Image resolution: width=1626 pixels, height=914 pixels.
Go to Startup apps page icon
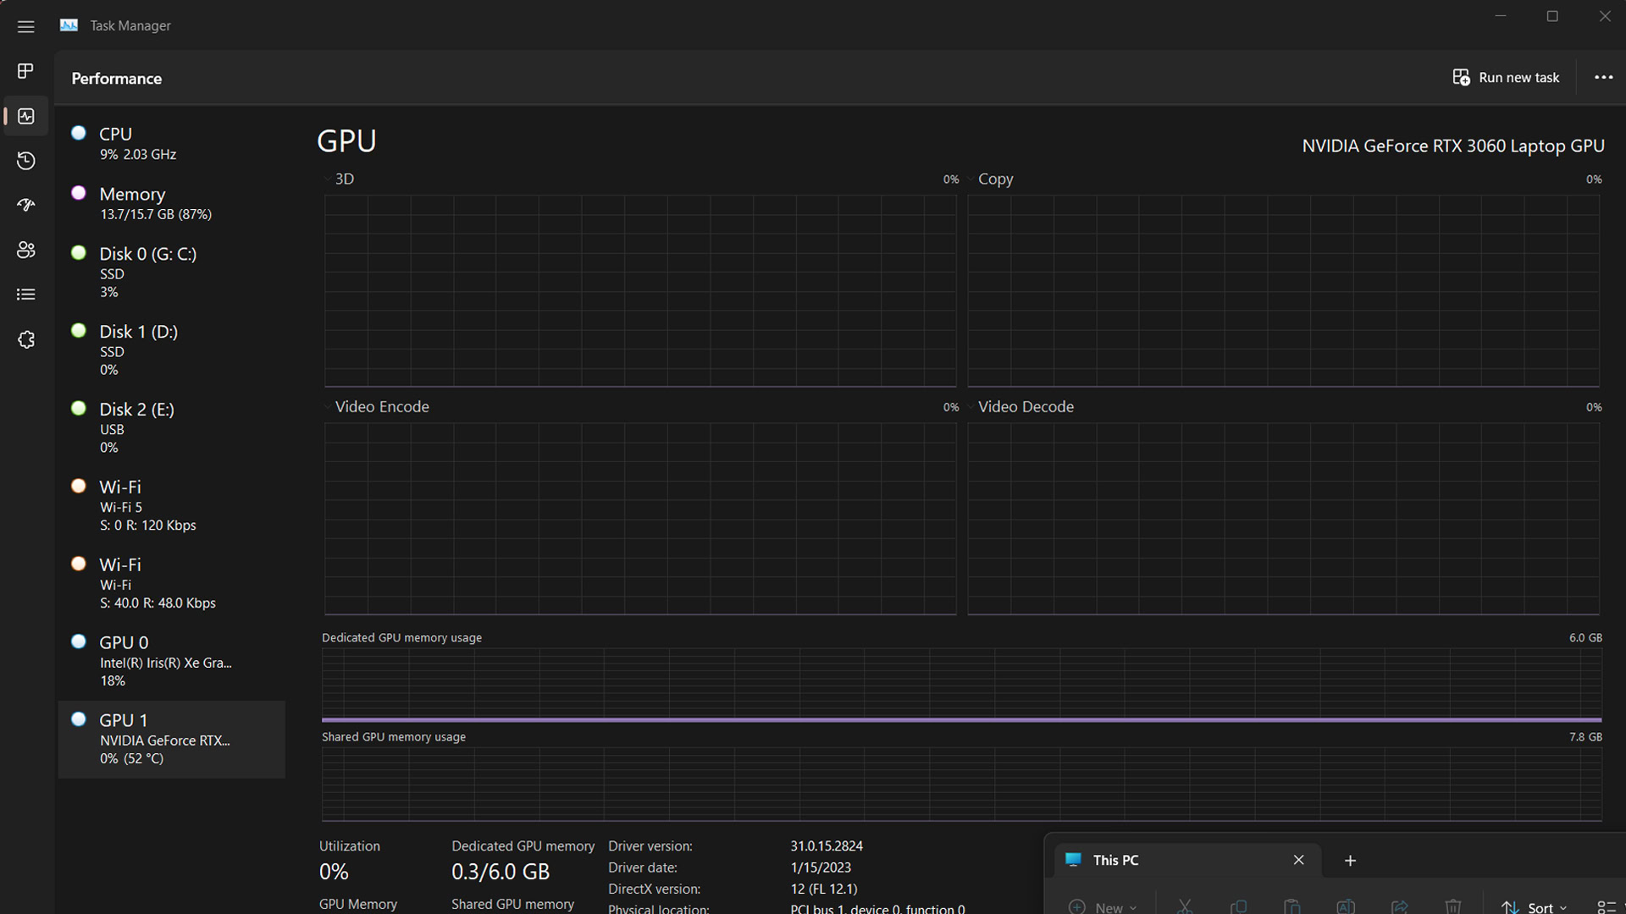pos(25,205)
